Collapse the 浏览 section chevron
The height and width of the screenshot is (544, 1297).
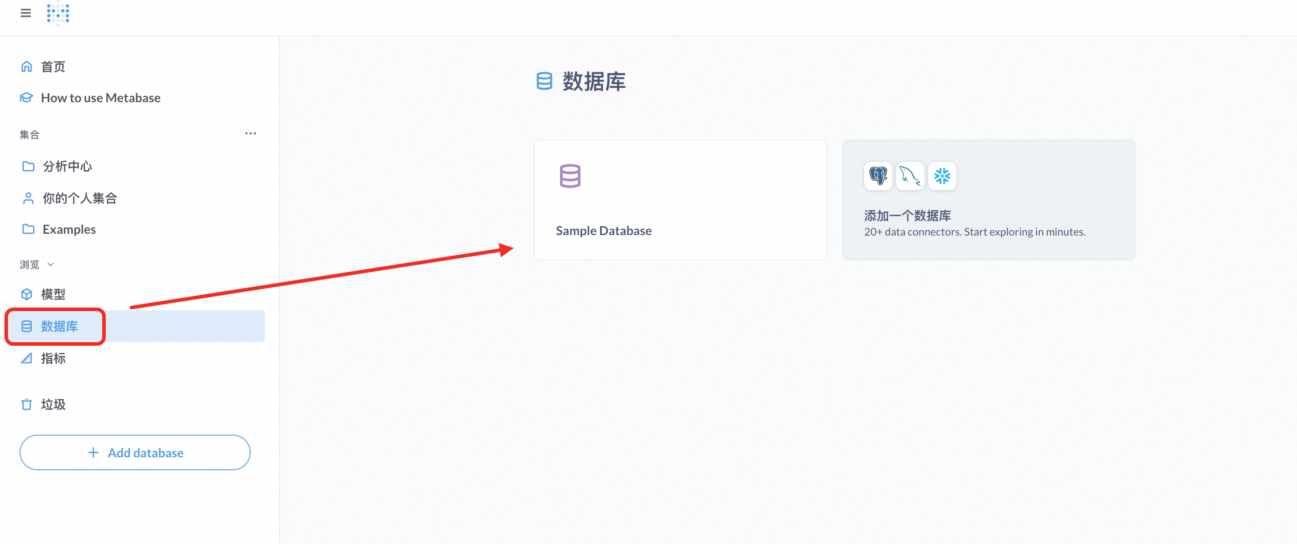(50, 264)
